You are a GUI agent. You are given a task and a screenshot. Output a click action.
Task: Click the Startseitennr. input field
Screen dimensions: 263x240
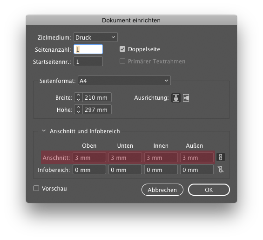(x=88, y=62)
